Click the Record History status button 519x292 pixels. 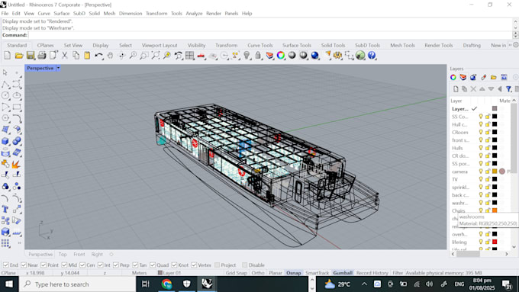coord(372,273)
